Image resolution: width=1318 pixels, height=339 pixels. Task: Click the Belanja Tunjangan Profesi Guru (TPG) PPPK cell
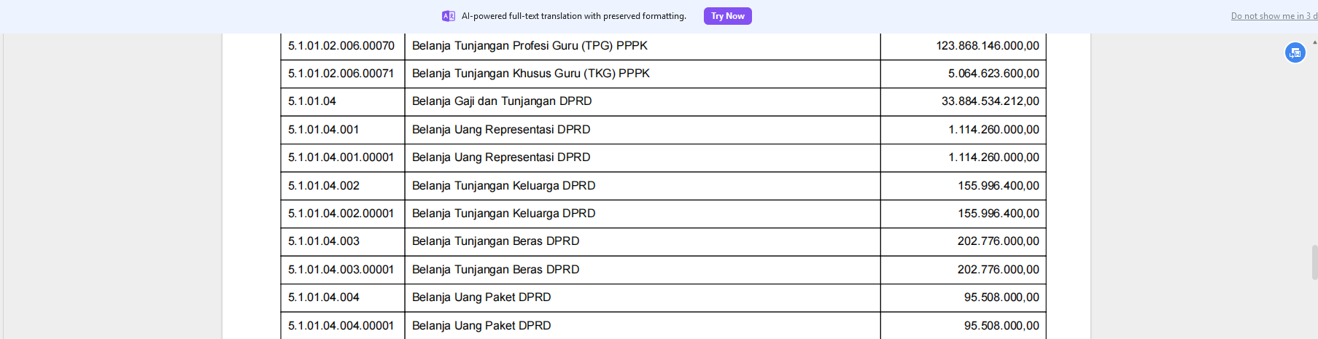pyautogui.click(x=530, y=46)
